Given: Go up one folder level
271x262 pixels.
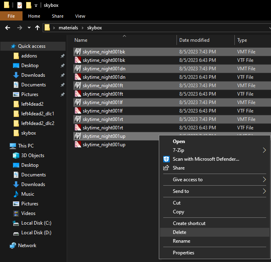Looking at the screenshot, I should coord(37,28).
